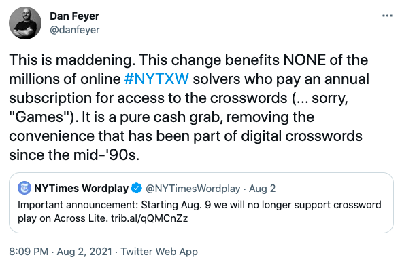Click the Twitter Web App source label

point(159,252)
